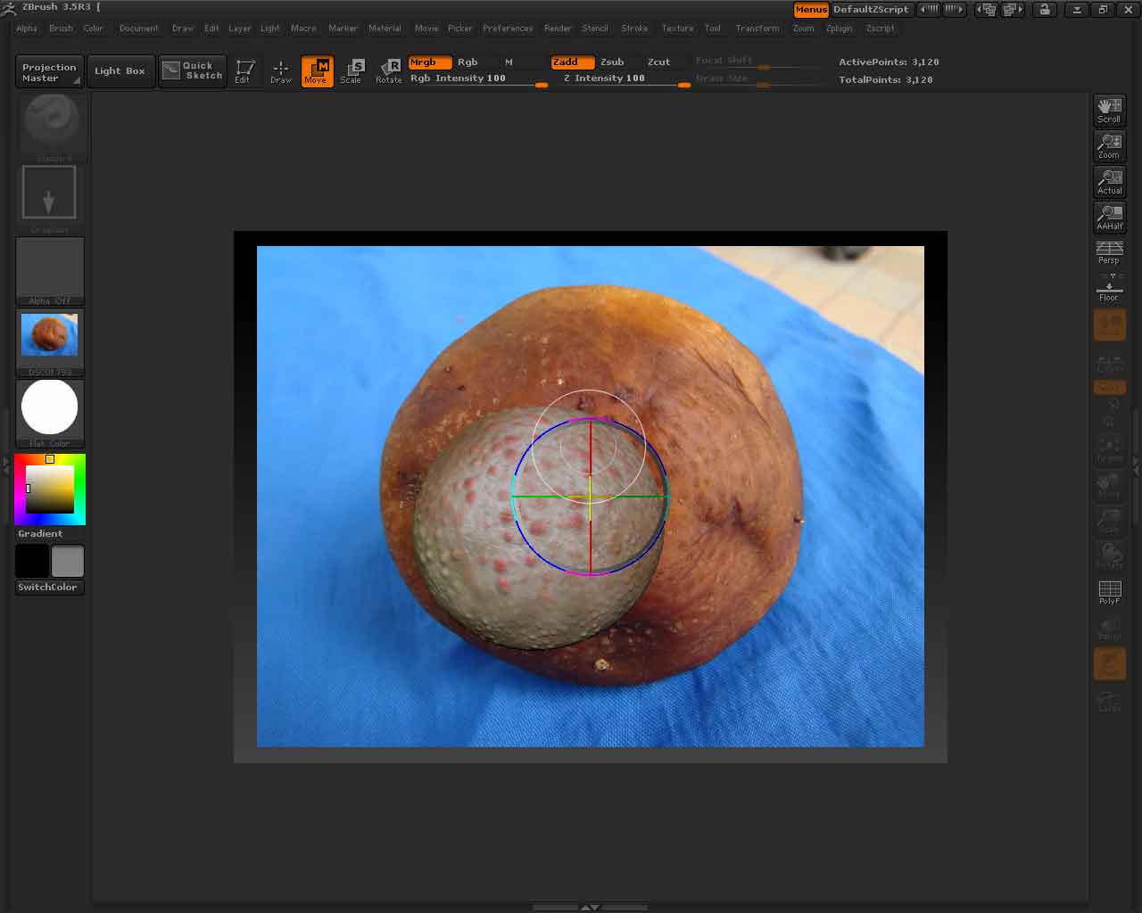The width and height of the screenshot is (1142, 913).
Task: Open the PolyF polyframe icon
Action: [1109, 591]
